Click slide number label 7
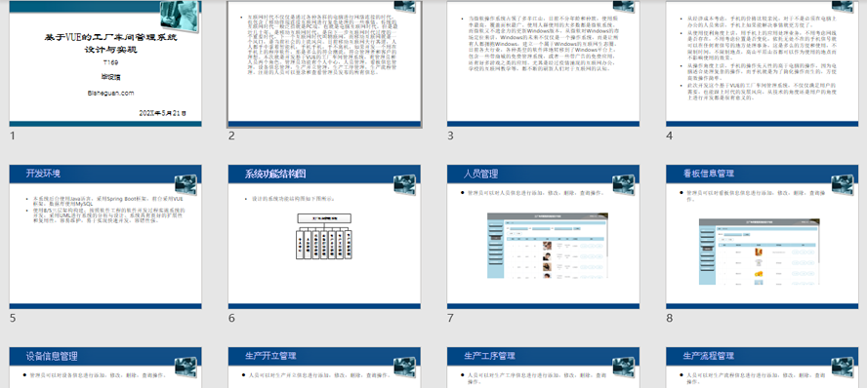Screen dimensions: 867x388 coord(450,318)
